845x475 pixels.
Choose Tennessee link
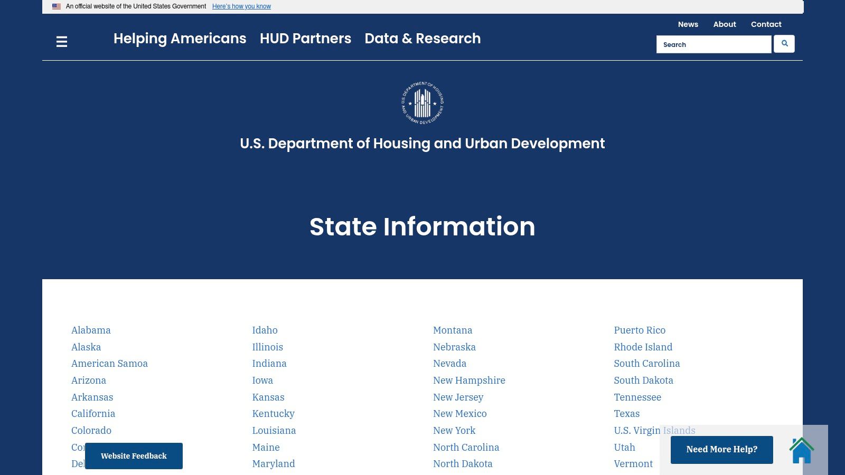coord(637,397)
